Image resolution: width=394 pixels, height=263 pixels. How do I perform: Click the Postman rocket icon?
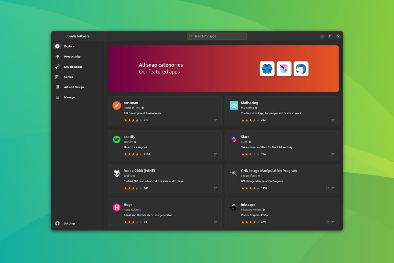[x=117, y=106]
